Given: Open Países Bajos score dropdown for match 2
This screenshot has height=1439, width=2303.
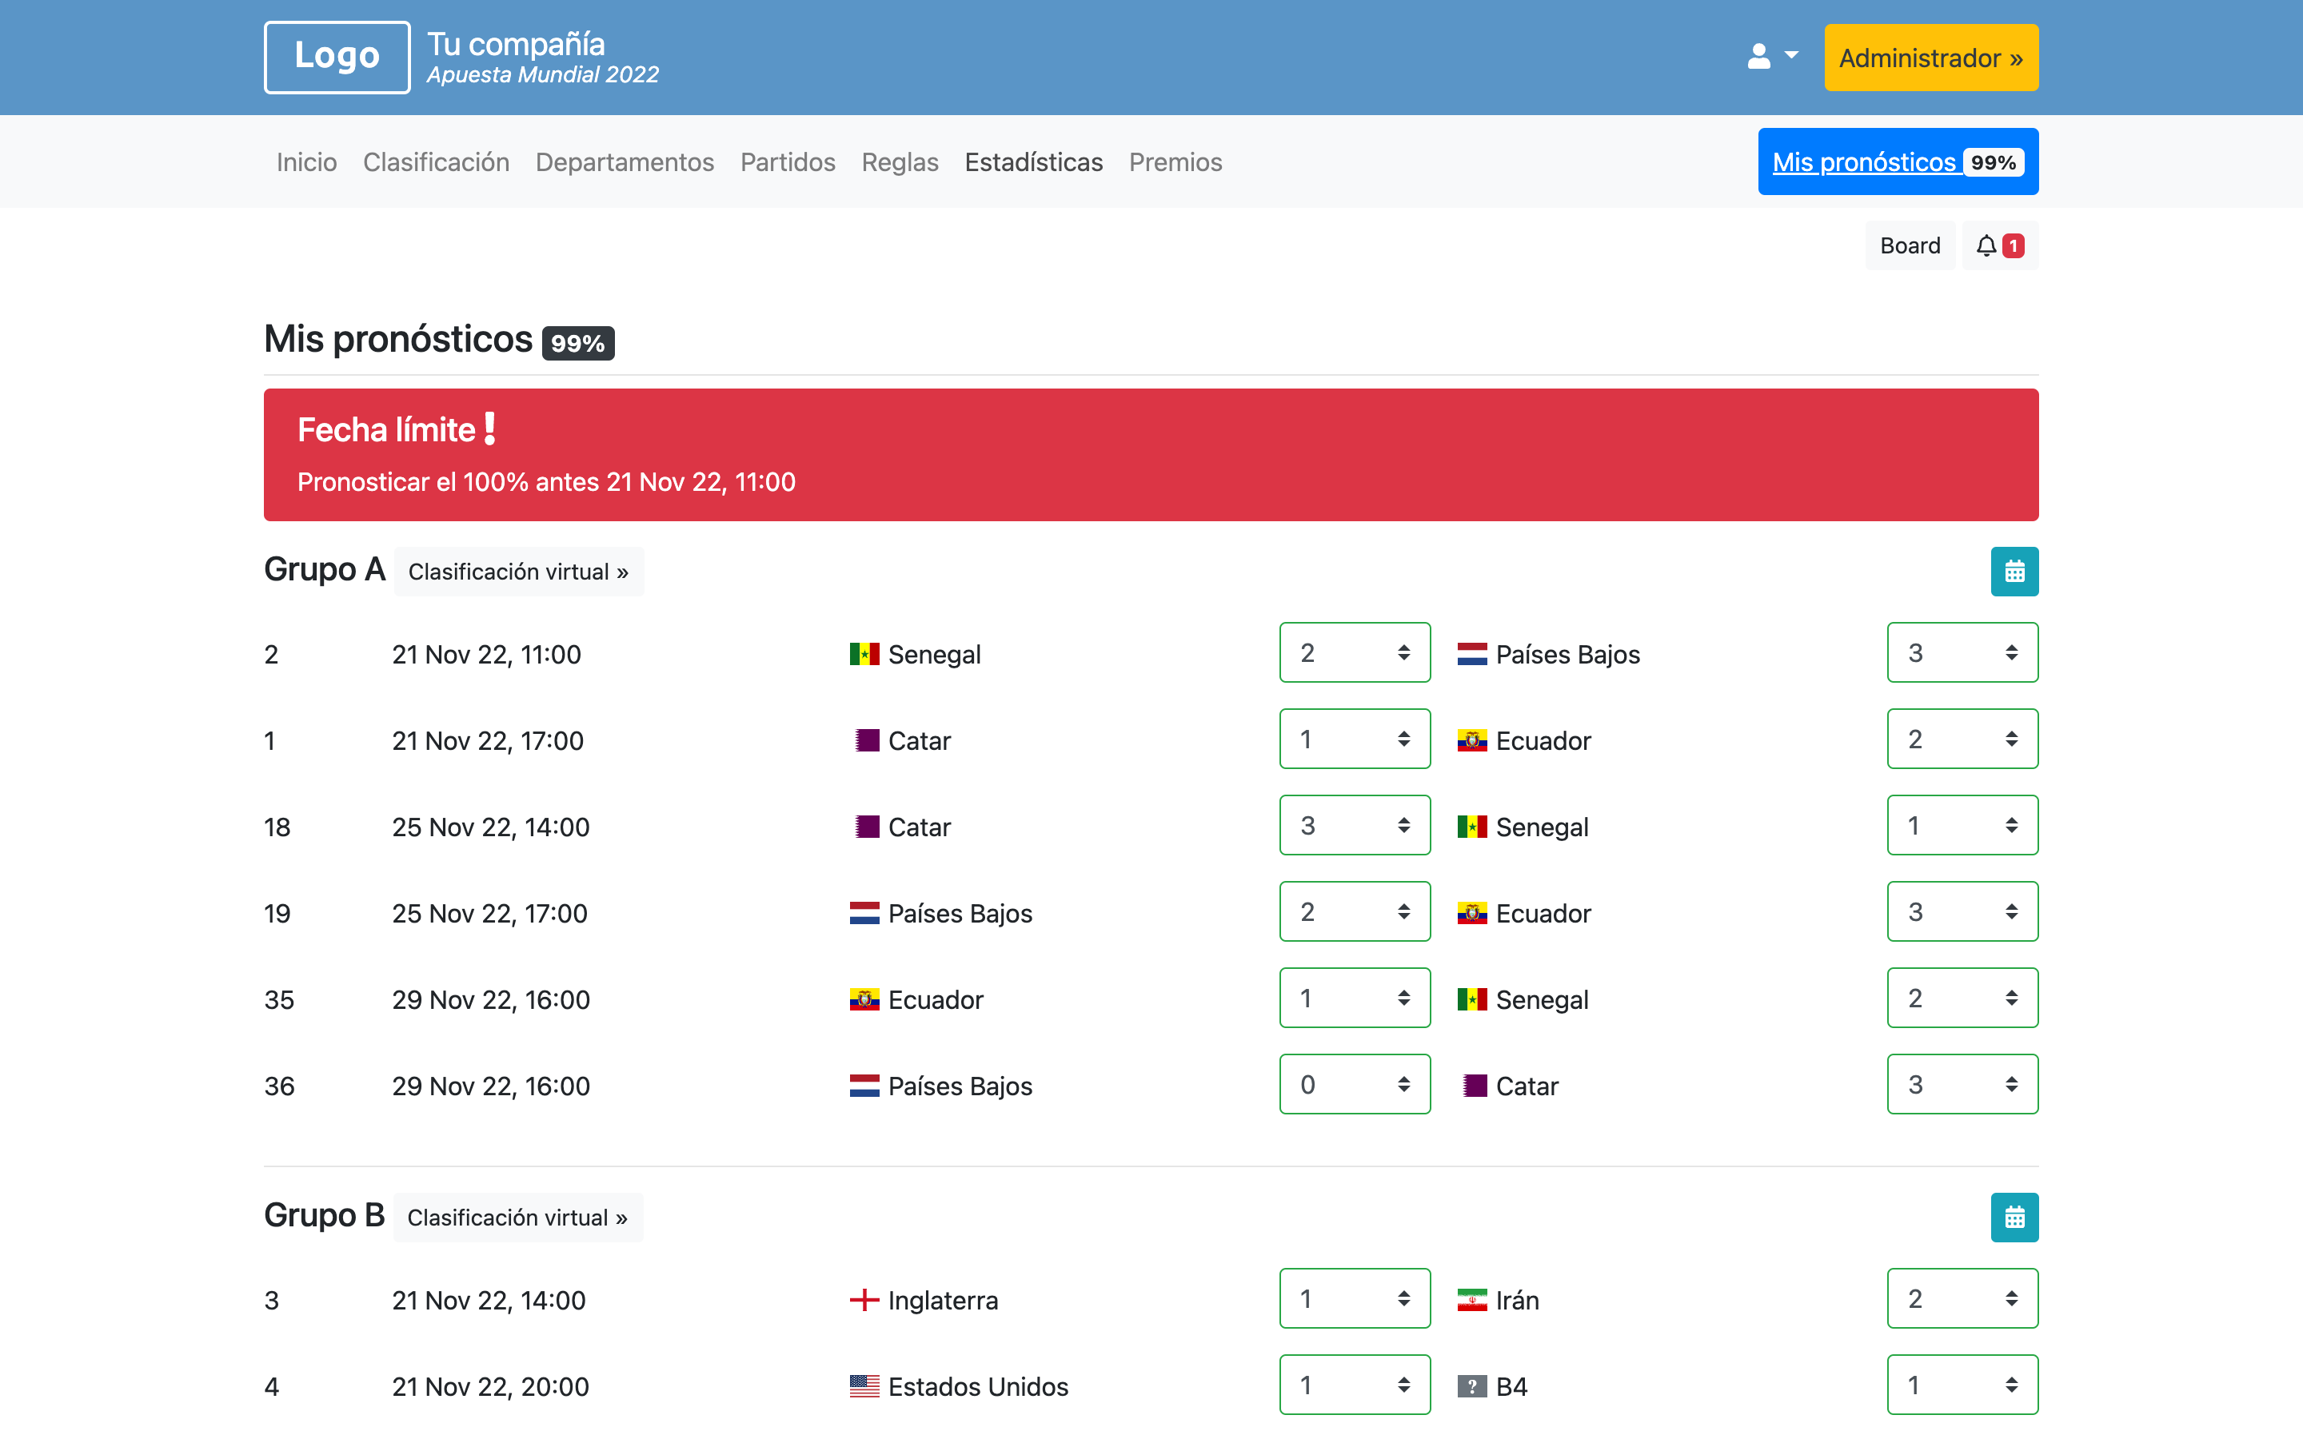Looking at the screenshot, I should 1962,653.
